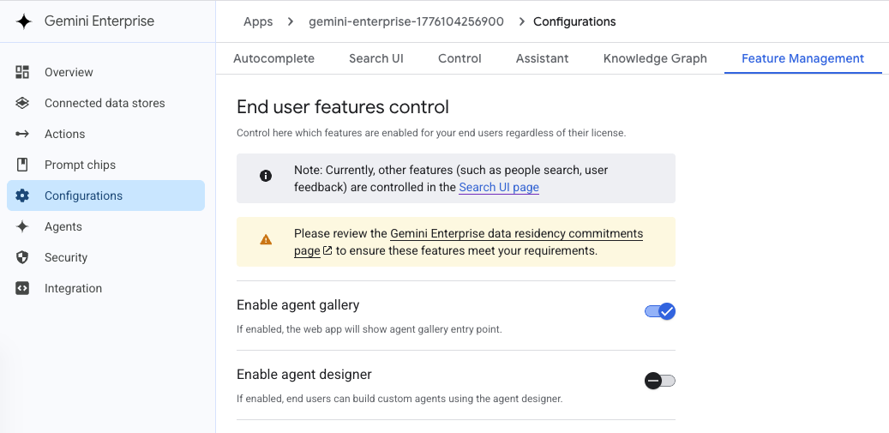Click the Apps breadcrumb link

click(258, 21)
